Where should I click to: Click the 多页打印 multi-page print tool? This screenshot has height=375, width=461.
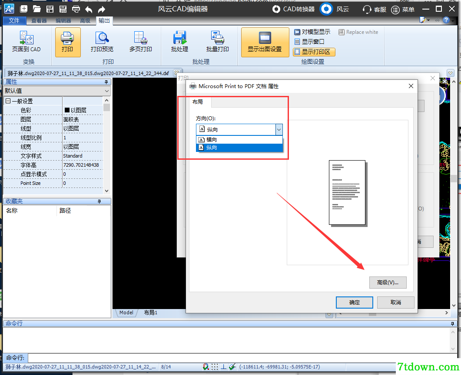[x=140, y=42]
